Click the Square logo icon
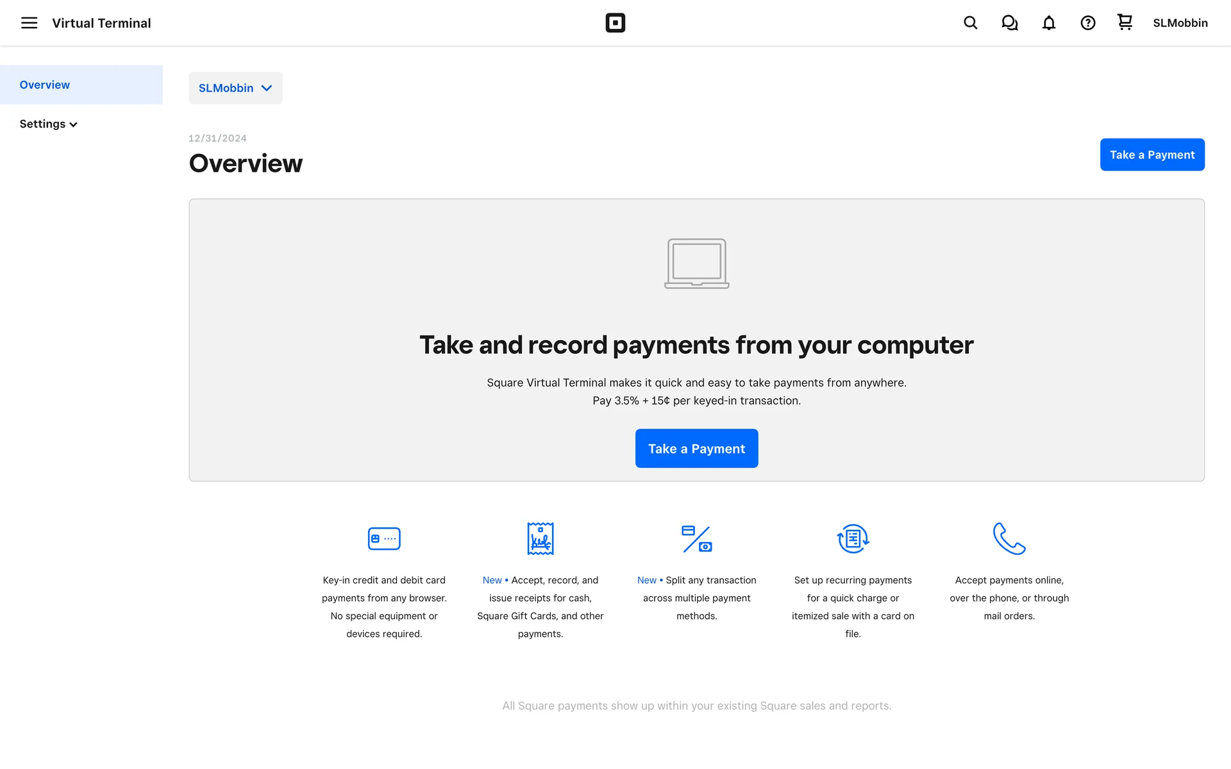This screenshot has width=1231, height=769. pyautogui.click(x=615, y=23)
